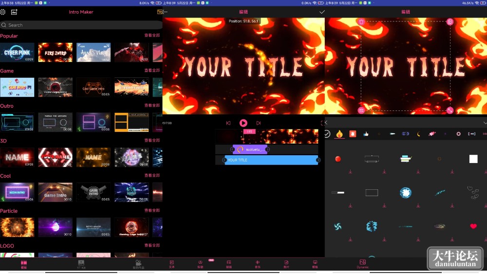The image size is (487, 274).
Task: Open Intro Maker settings gear
Action: 3,12
